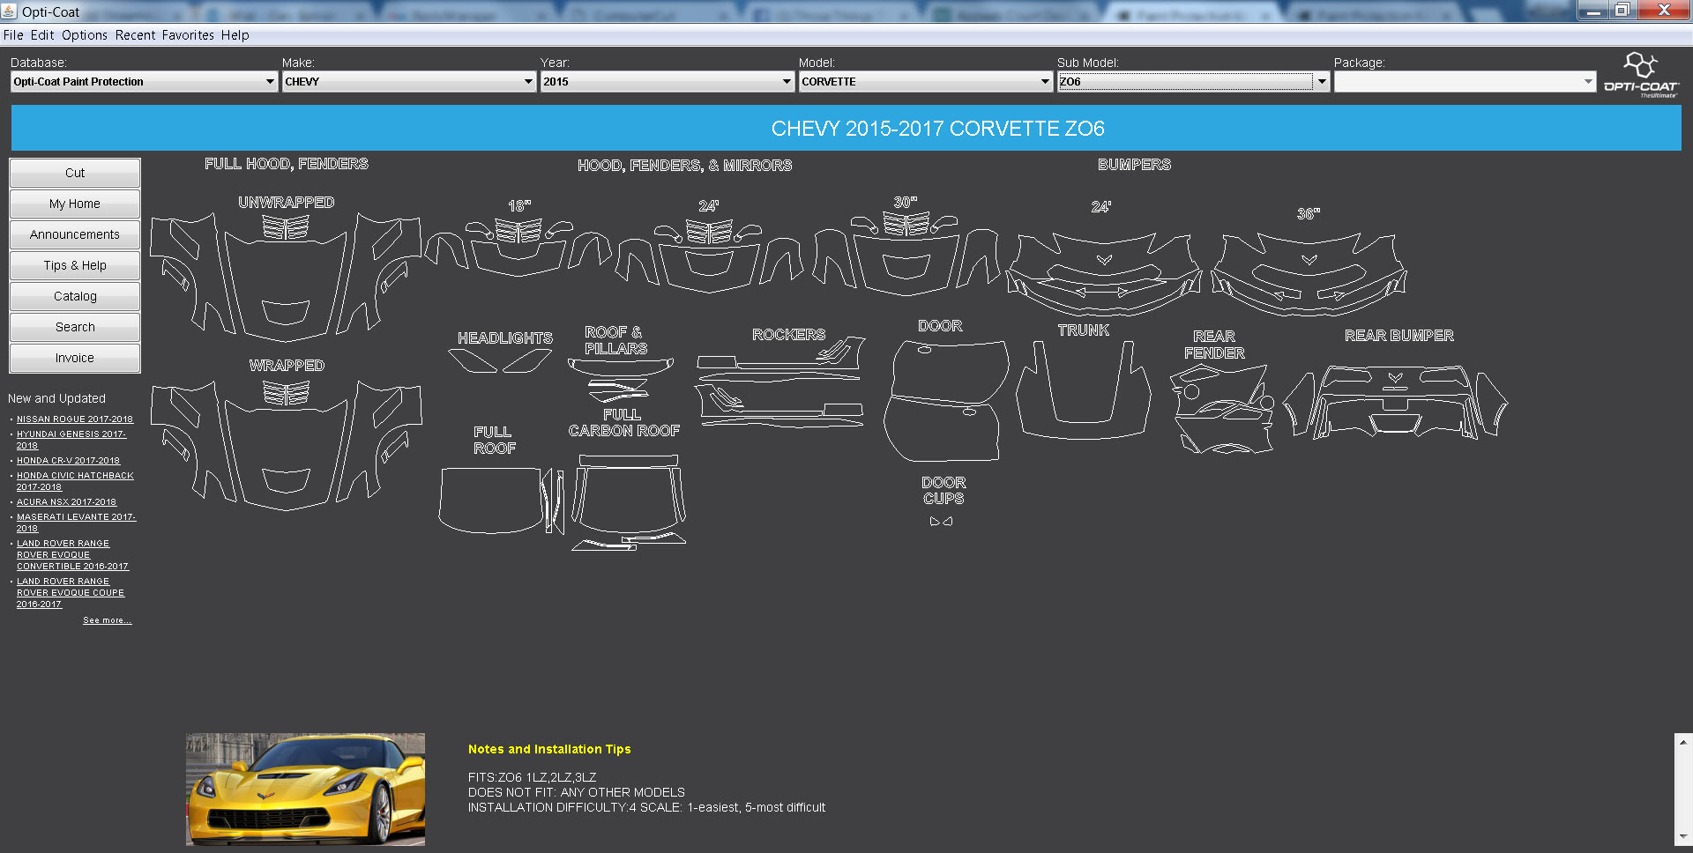Select the trunk pattern
This screenshot has height=853, width=1693.
click(1083, 389)
